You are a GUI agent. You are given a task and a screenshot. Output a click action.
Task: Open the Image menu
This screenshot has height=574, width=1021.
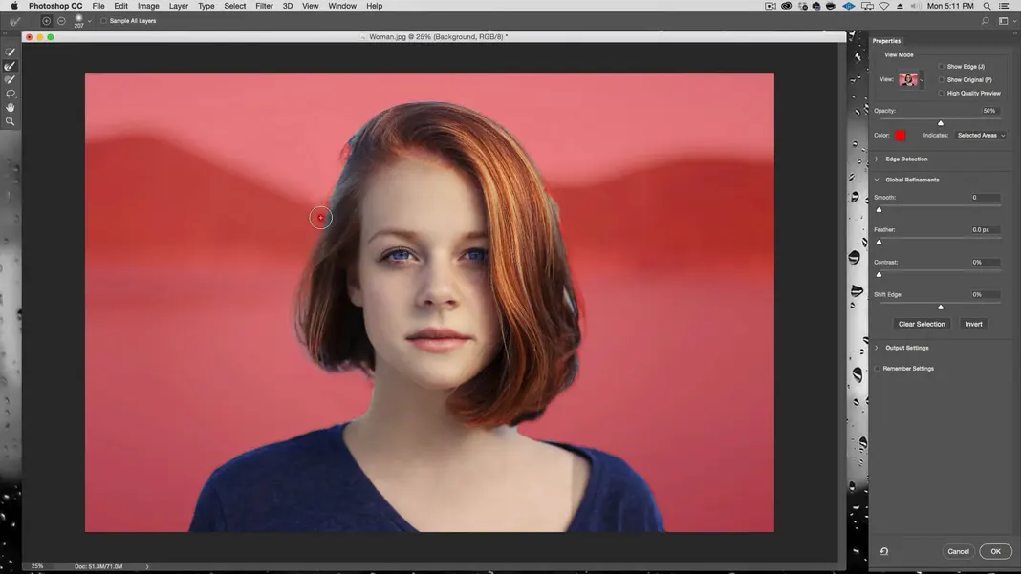pos(148,6)
